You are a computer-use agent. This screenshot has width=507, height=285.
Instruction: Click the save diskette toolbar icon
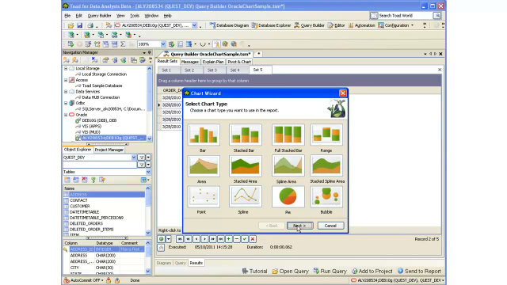pos(79,25)
